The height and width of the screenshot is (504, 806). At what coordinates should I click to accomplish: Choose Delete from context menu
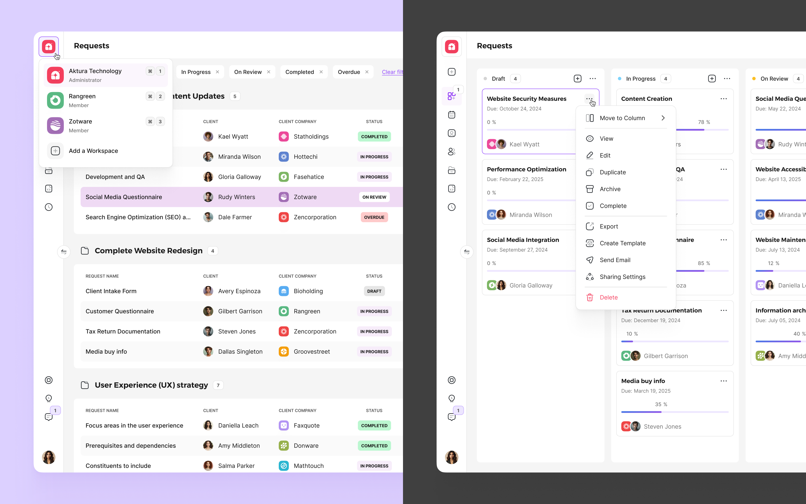626,297
